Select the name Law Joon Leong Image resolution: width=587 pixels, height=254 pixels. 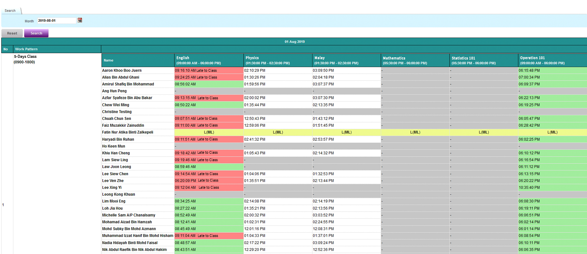[x=116, y=167]
